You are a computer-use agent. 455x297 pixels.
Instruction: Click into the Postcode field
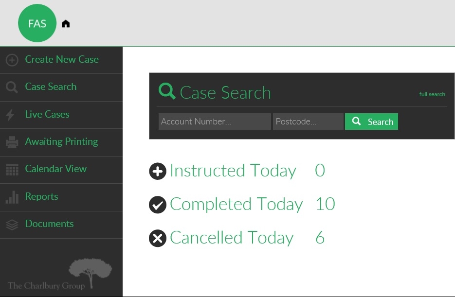click(308, 122)
